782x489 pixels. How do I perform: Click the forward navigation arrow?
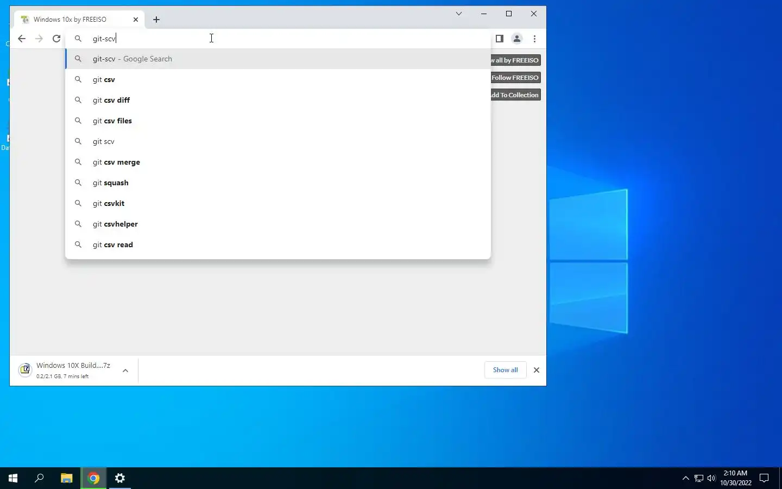39,39
